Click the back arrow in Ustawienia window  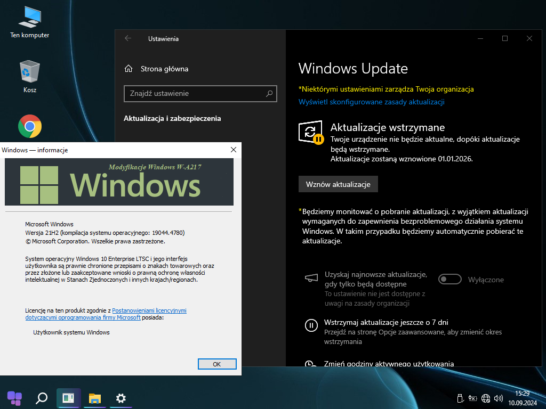128,38
